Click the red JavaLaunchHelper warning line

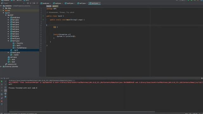(106, 82)
